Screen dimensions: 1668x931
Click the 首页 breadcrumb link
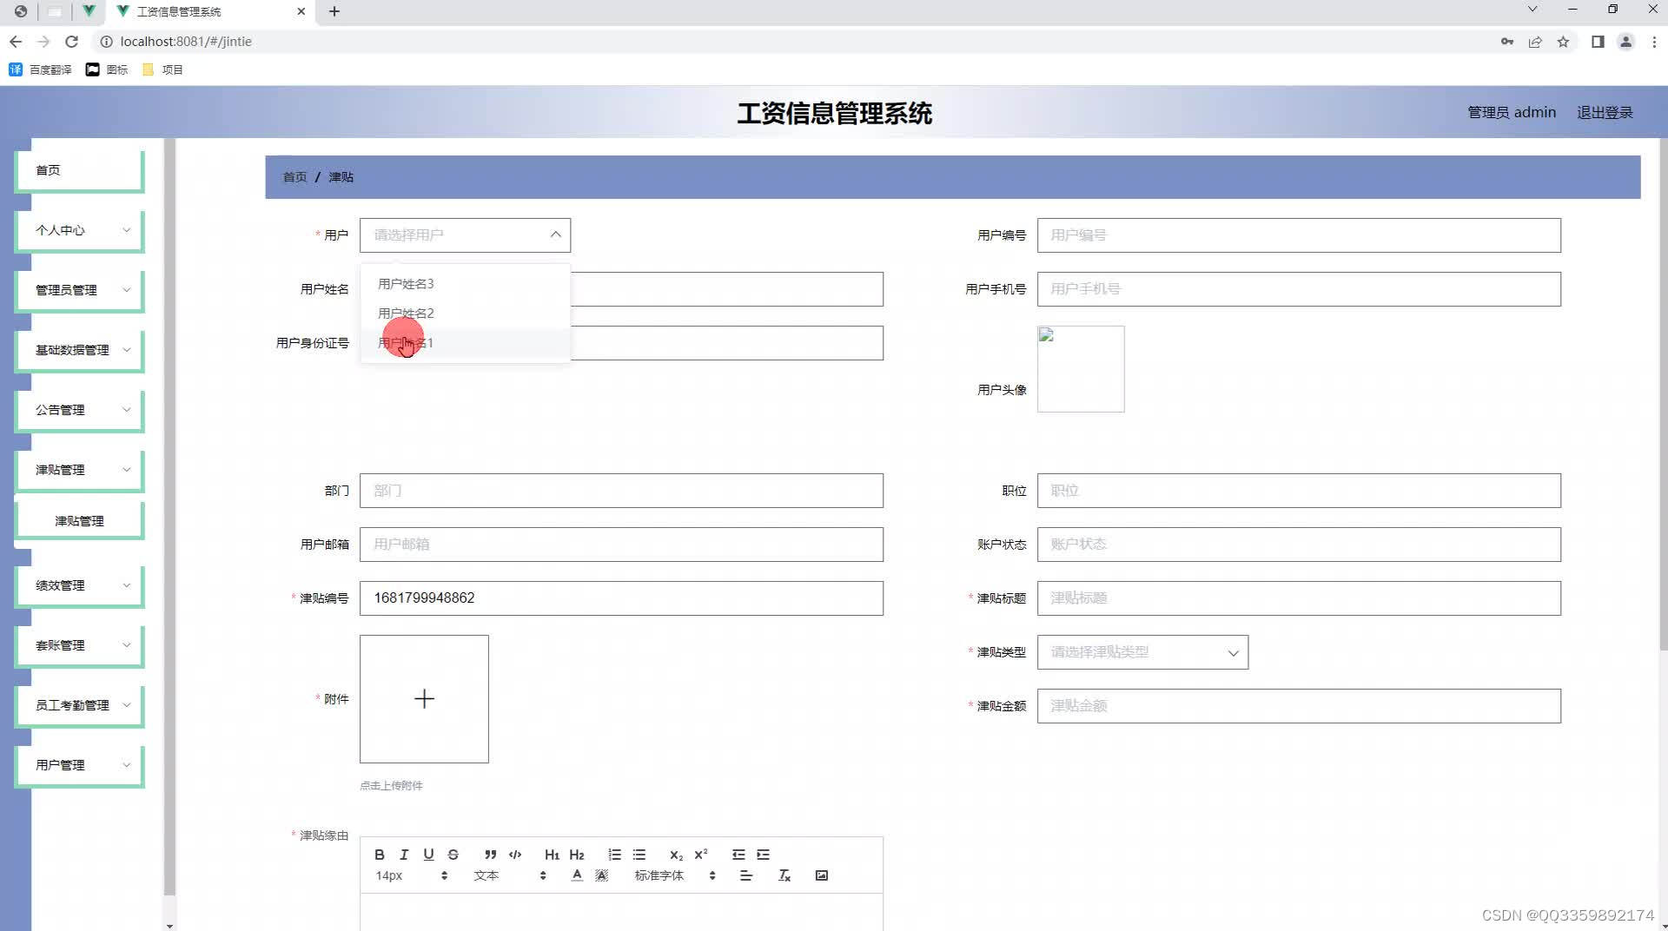click(x=295, y=177)
